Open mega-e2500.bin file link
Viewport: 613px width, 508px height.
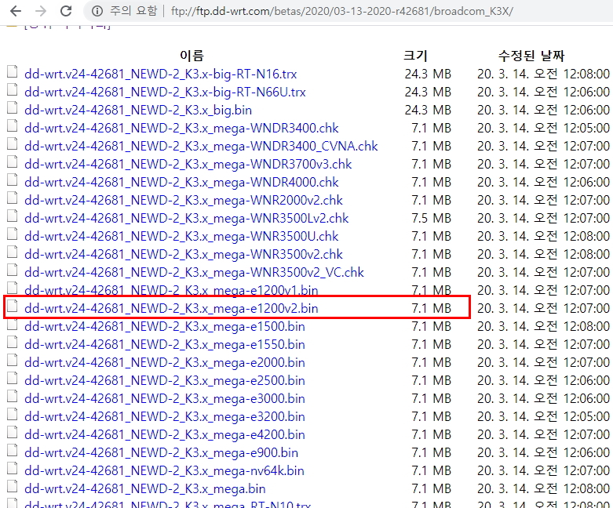[165, 380]
